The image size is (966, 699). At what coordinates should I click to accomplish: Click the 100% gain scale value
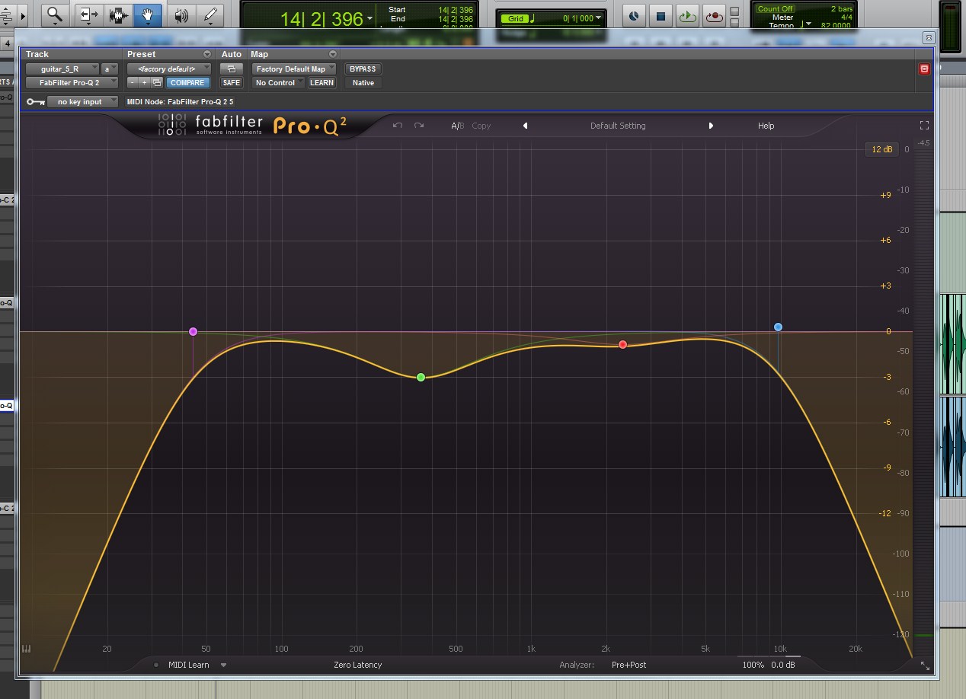[x=753, y=665]
